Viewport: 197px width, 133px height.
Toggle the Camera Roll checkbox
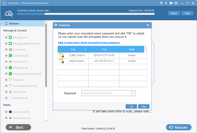[x=6, y=112]
